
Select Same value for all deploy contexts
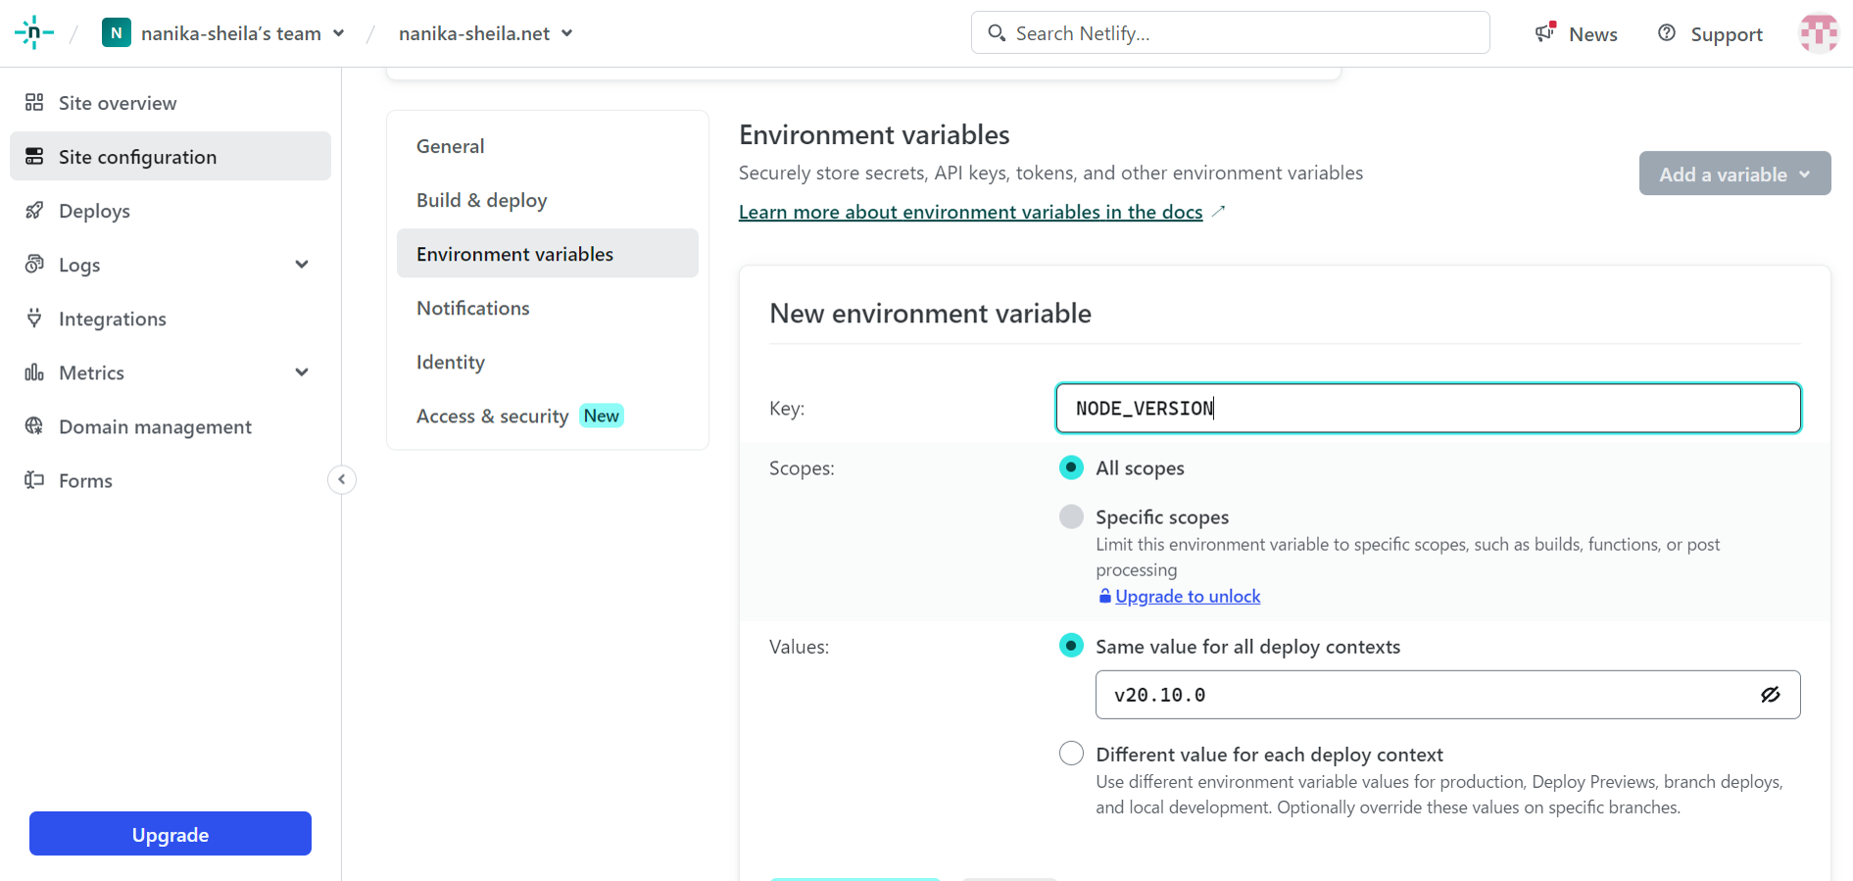tap(1071, 646)
